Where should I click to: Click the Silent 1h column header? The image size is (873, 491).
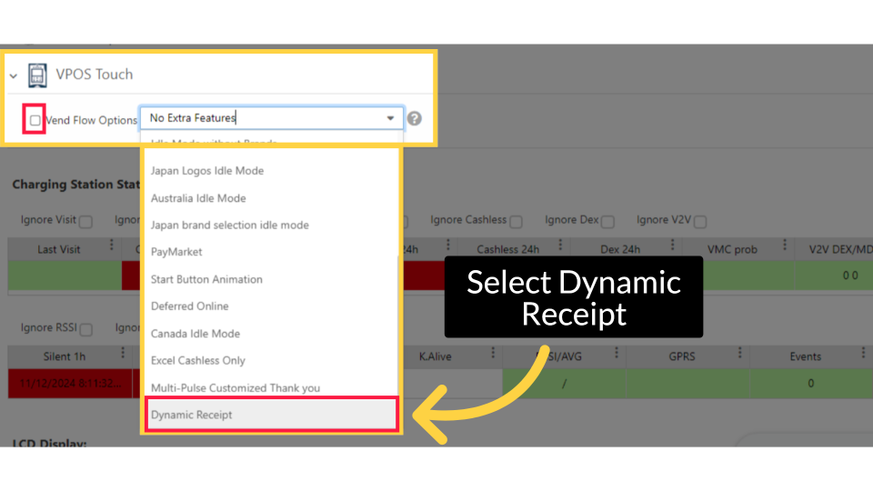(65, 356)
